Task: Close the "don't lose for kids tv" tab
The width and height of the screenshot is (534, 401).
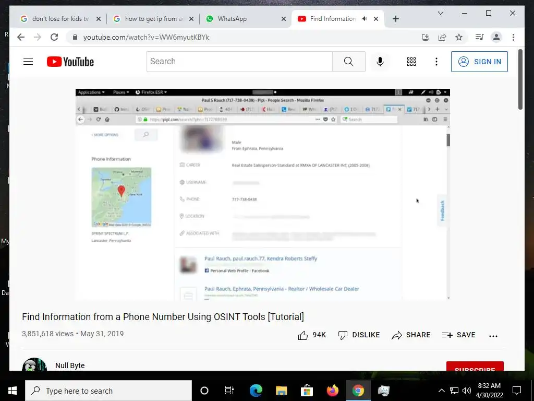Action: [99, 19]
